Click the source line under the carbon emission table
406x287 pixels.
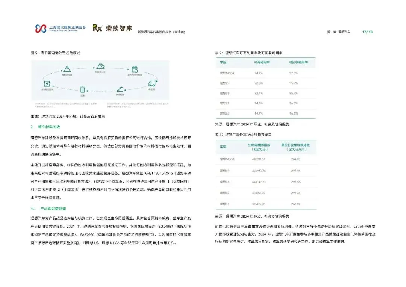coord(252,216)
